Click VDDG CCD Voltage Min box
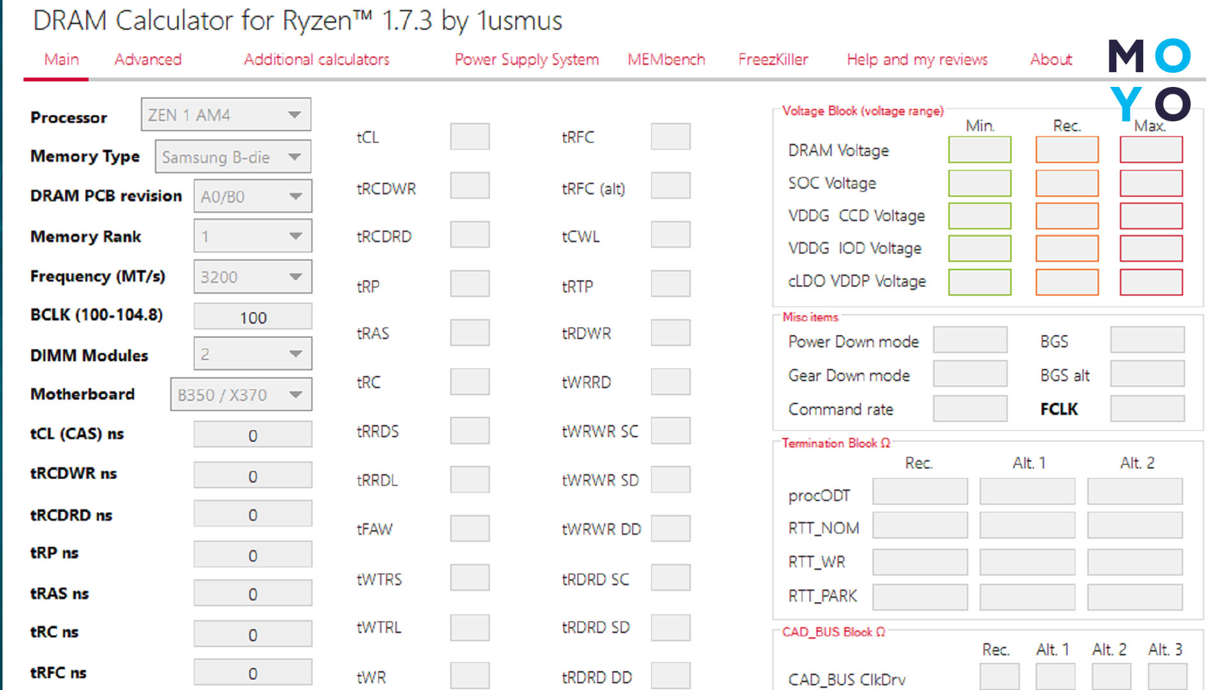The height and width of the screenshot is (690, 1227). 980,215
